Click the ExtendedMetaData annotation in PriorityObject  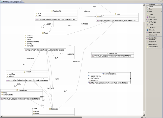tap(112, 56)
